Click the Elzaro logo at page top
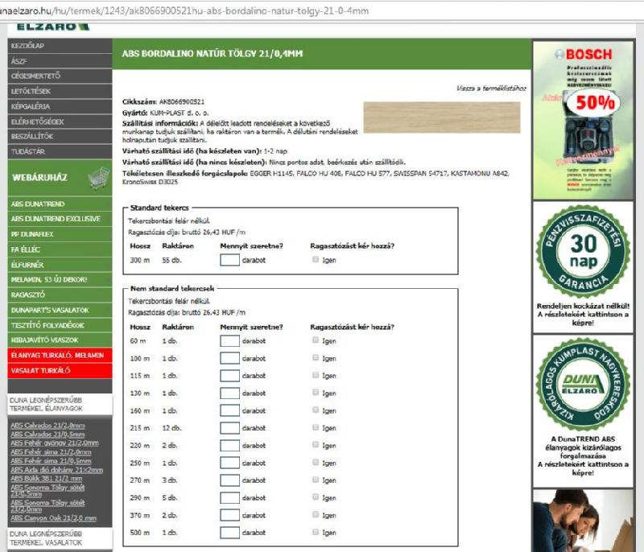Image resolution: width=644 pixels, height=552 pixels. pos(52,27)
